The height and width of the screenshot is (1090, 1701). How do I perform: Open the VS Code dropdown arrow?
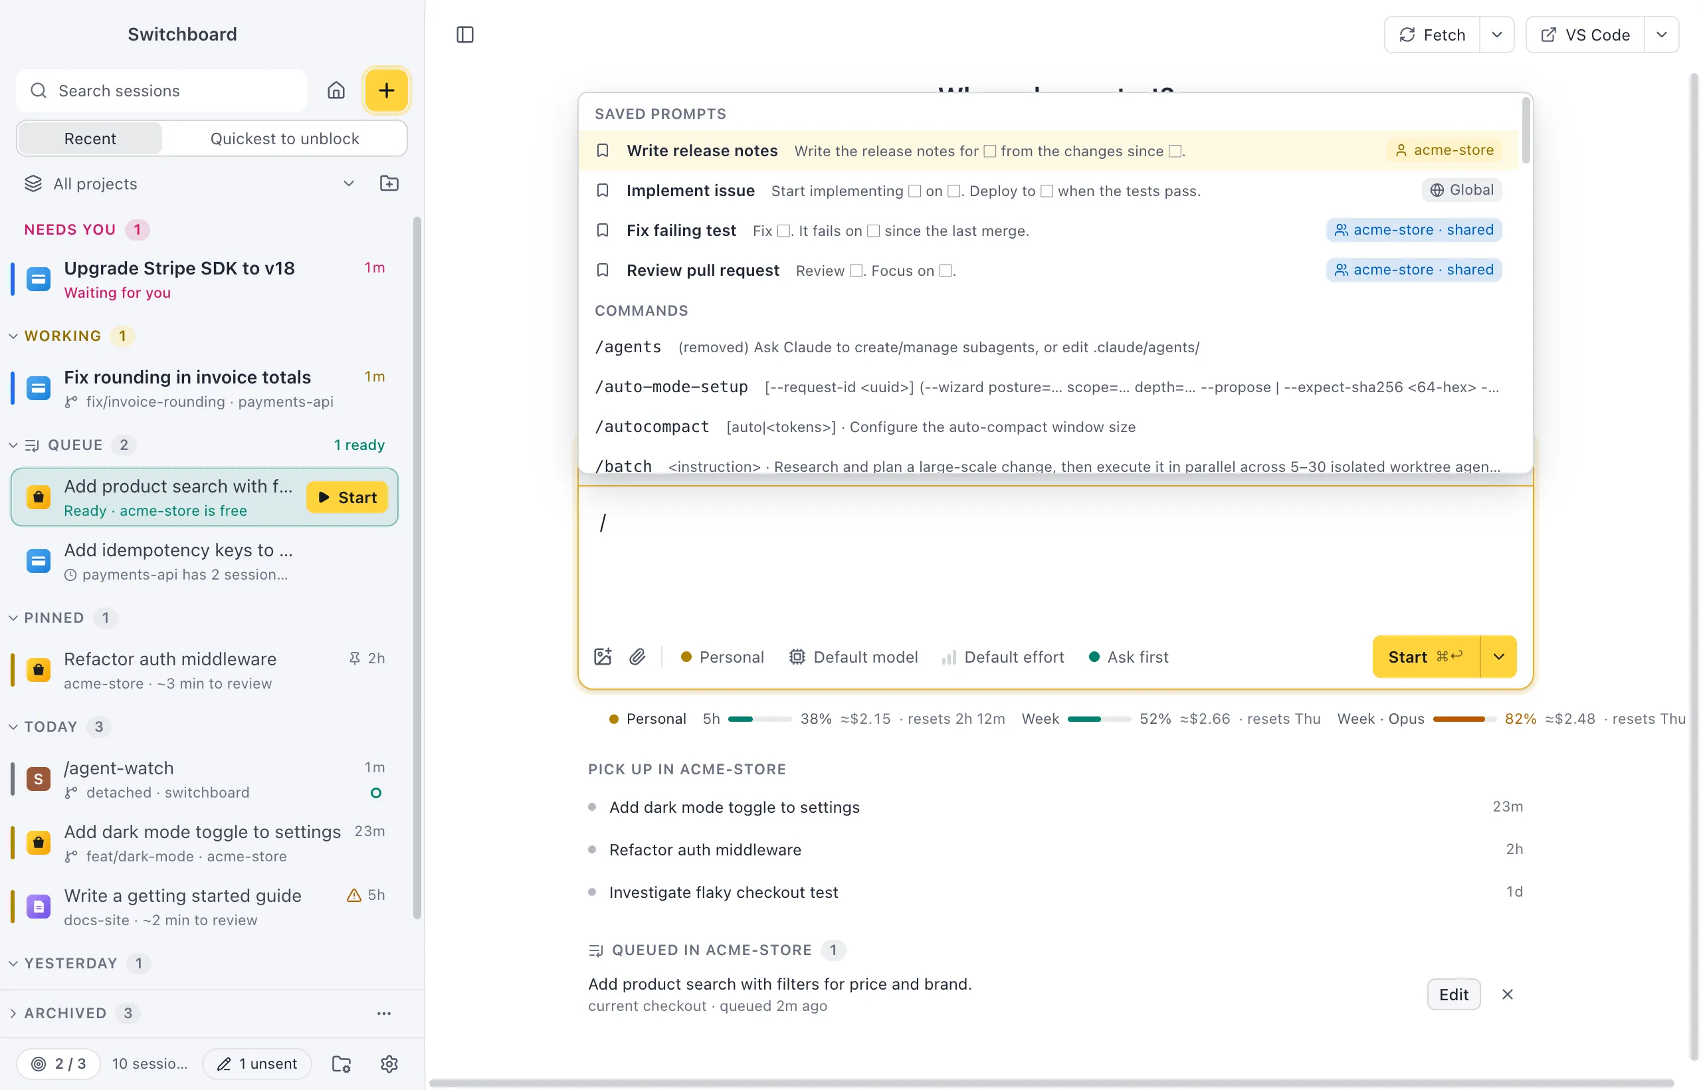1661,35
